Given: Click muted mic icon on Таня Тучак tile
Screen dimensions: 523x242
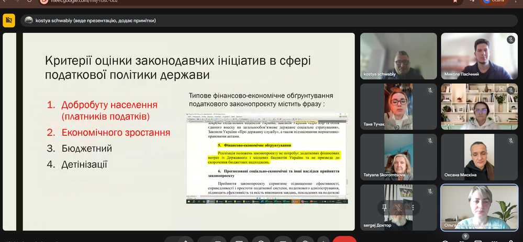Looking at the screenshot, I should coord(430,90).
